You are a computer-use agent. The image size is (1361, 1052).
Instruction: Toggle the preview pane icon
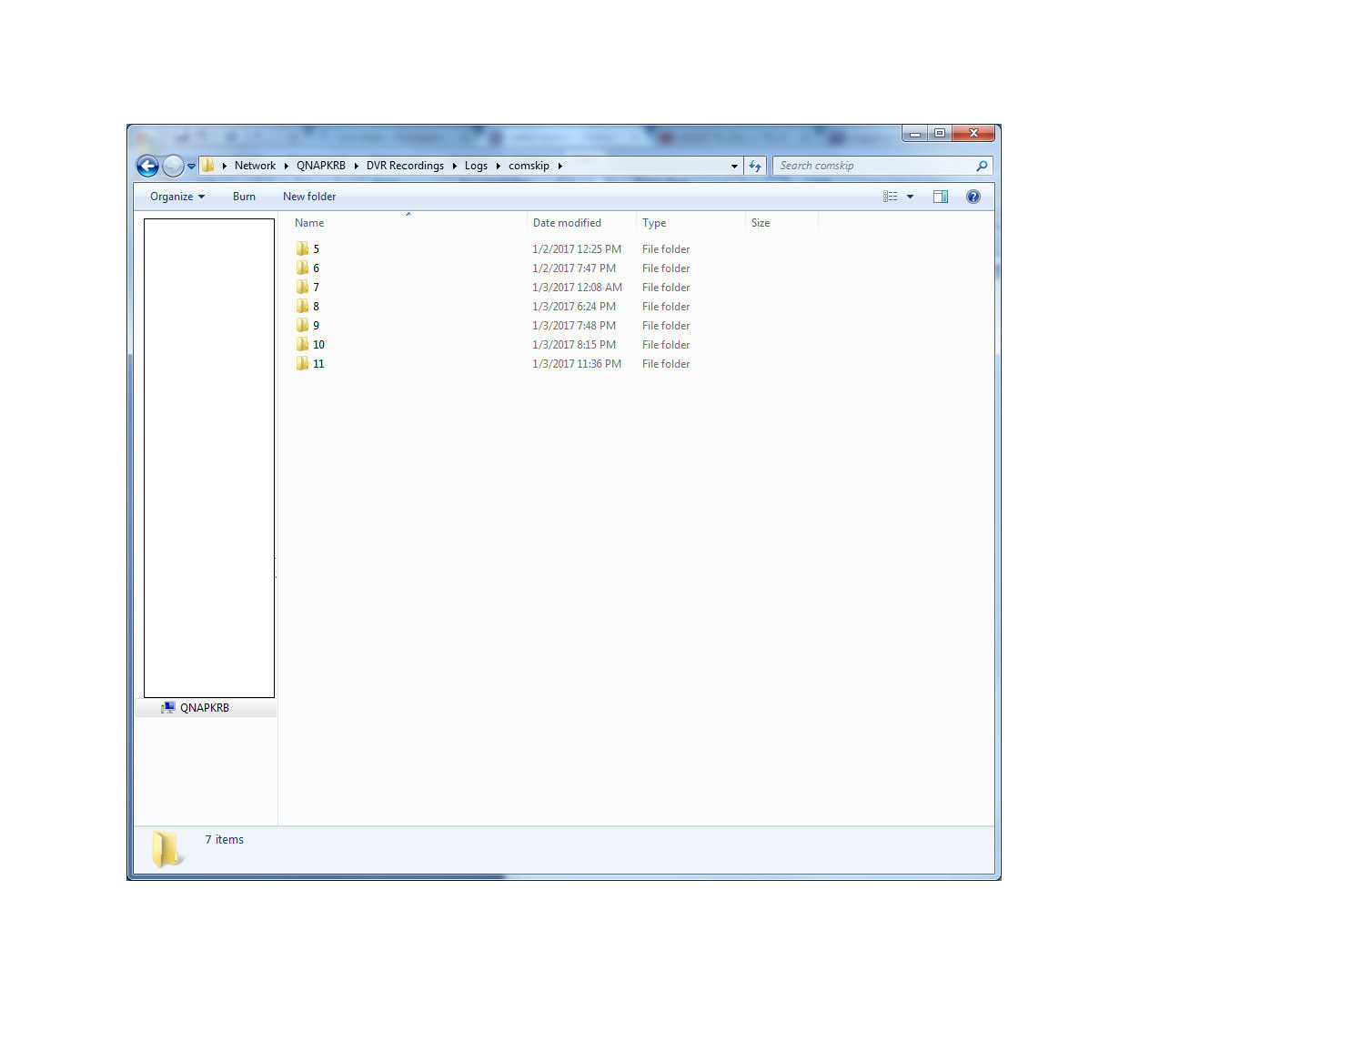point(941,197)
